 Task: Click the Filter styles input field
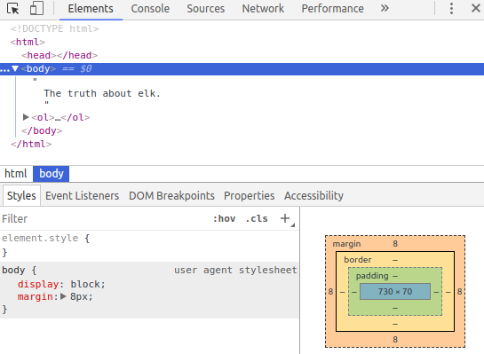105,218
